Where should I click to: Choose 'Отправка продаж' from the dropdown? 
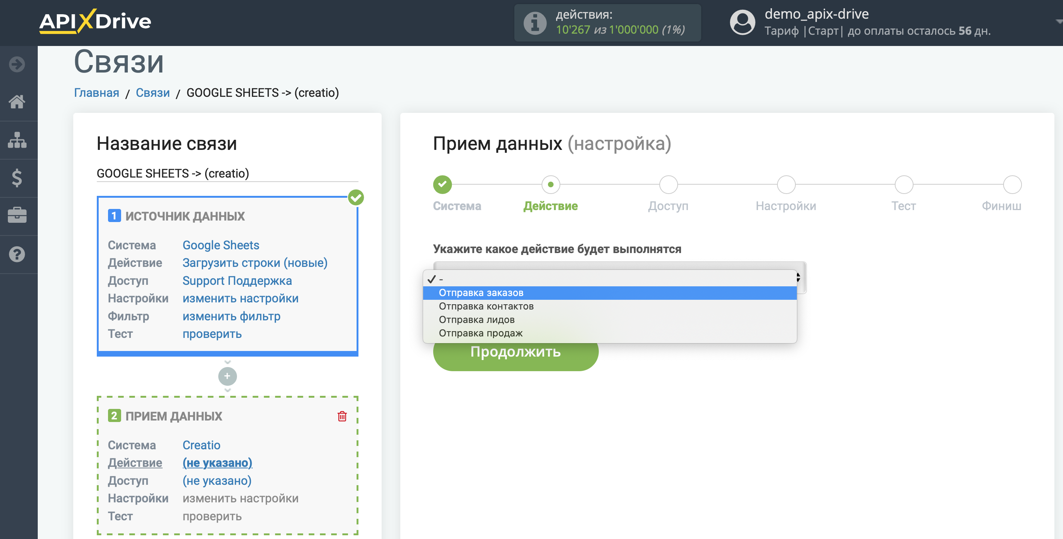[x=610, y=333]
